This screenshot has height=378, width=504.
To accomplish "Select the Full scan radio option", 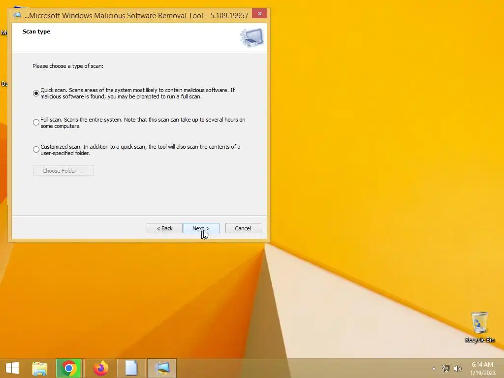I will (36, 123).
